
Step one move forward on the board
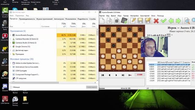(116, 75)
